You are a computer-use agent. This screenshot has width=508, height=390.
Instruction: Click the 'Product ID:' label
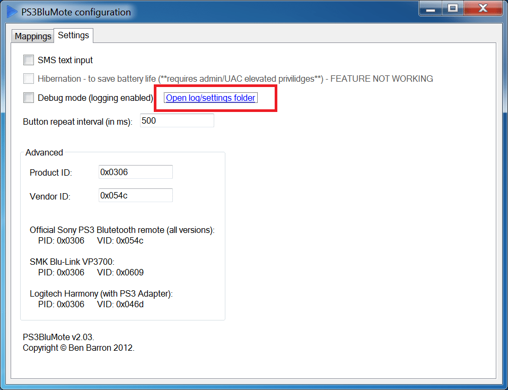click(51, 172)
